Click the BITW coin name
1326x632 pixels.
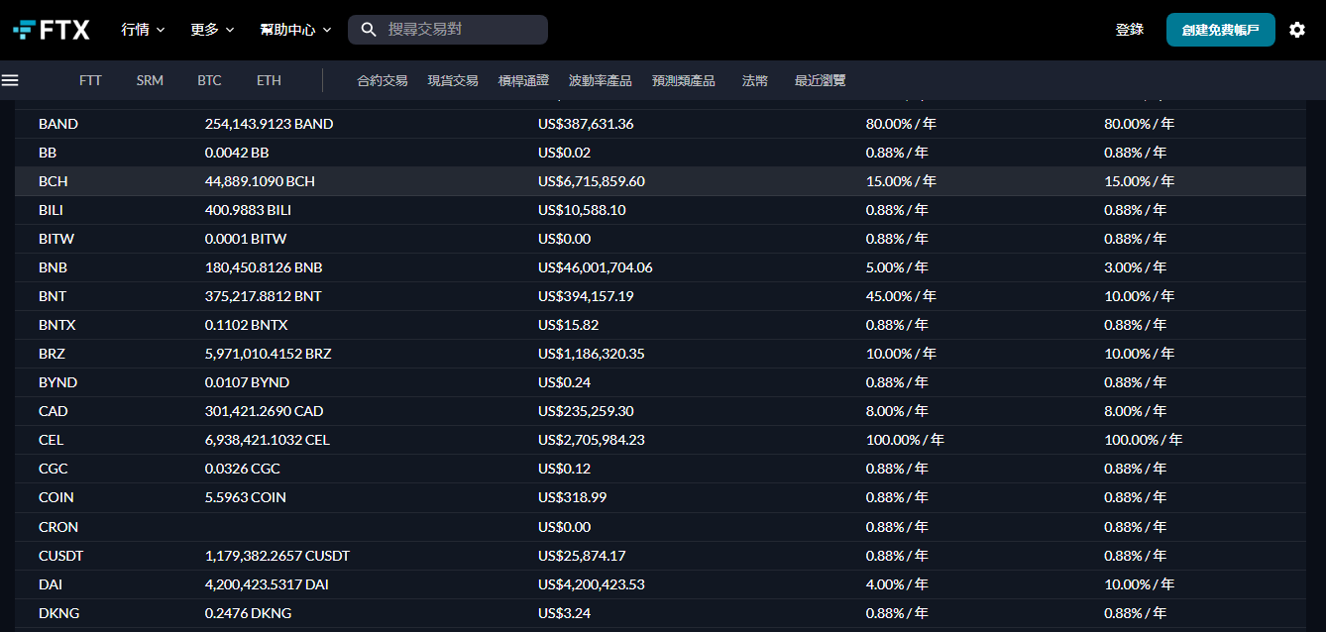pos(56,239)
